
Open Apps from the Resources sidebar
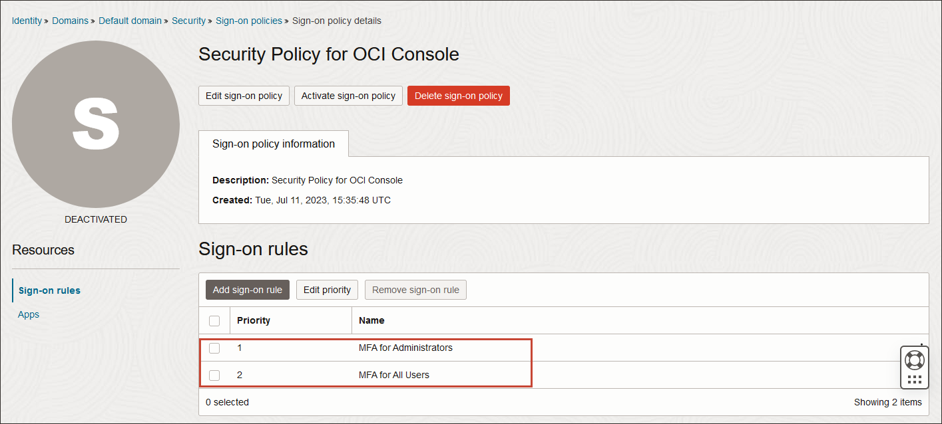click(28, 314)
